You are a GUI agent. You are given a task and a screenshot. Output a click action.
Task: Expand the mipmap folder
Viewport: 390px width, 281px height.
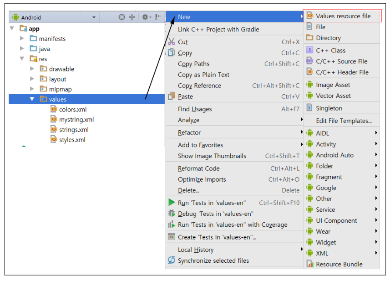(32, 89)
